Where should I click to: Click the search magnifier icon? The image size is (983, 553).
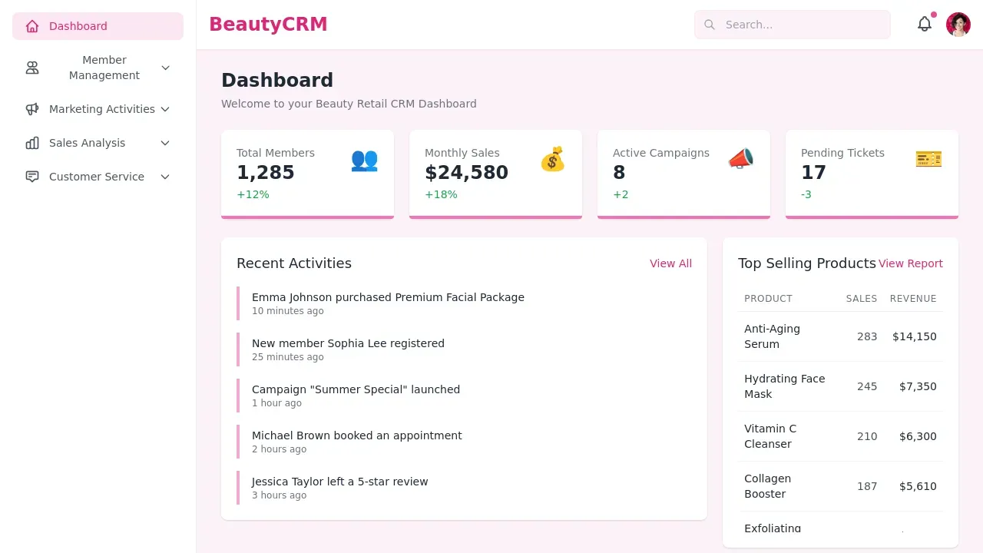point(709,25)
